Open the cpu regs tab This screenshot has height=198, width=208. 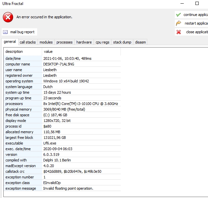coord(103,42)
